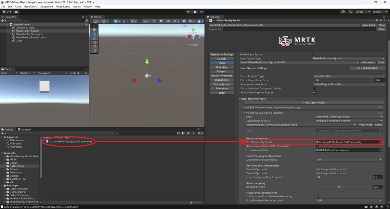The height and width of the screenshot is (209, 390).
Task: Click object picker for Local Avatar Prefab
Action: [x=381, y=150]
